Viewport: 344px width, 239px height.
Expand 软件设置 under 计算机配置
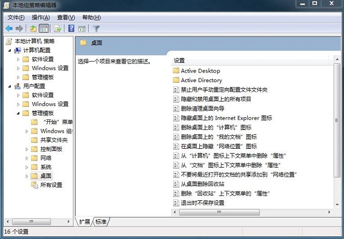(18, 59)
